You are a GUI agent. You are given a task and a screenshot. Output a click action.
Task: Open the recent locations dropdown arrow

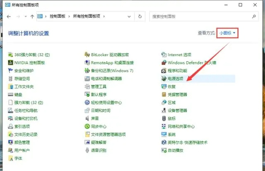[26, 17]
